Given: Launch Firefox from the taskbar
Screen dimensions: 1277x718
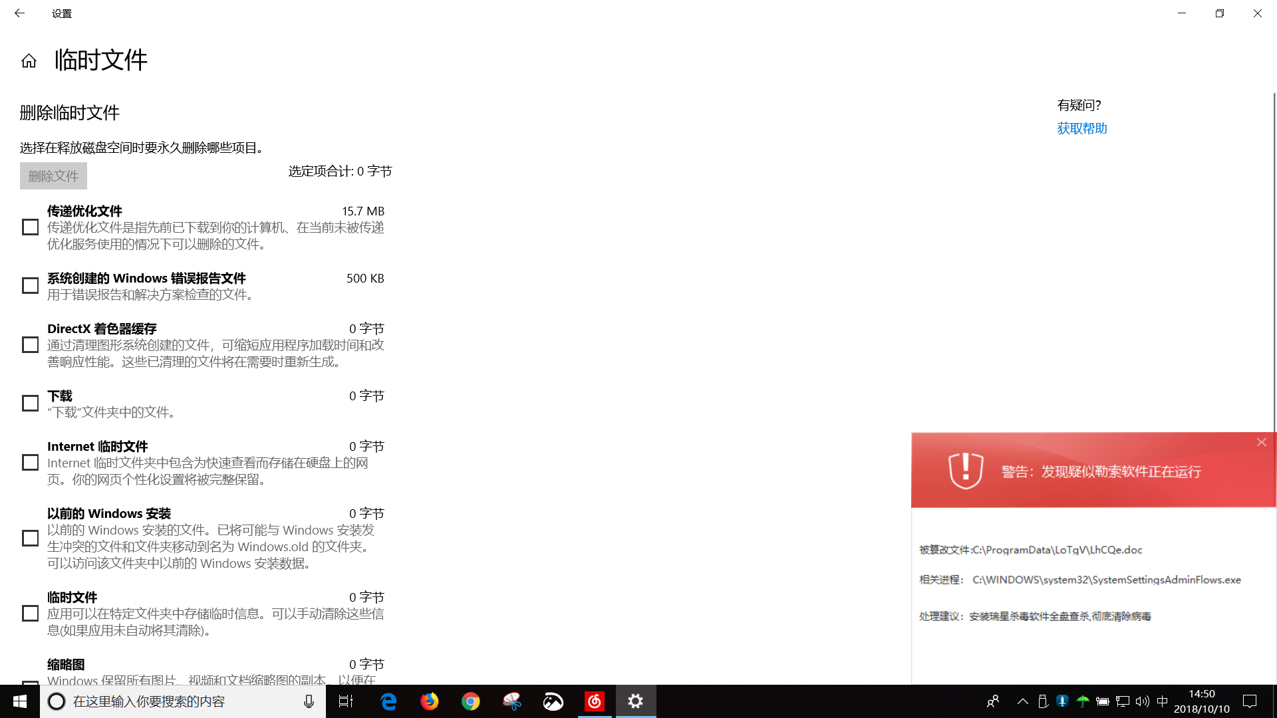Looking at the screenshot, I should pos(430,701).
